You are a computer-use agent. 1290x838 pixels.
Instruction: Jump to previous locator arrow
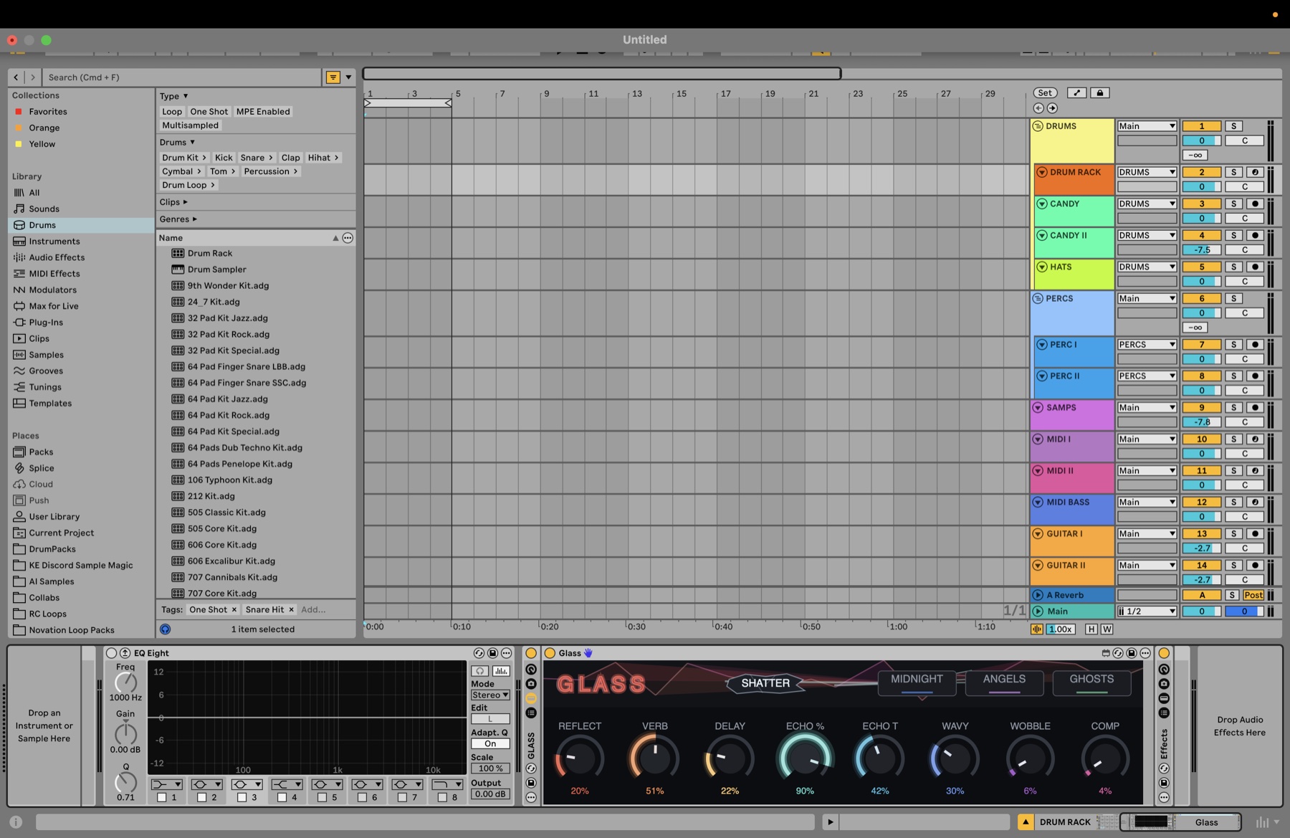point(1038,108)
